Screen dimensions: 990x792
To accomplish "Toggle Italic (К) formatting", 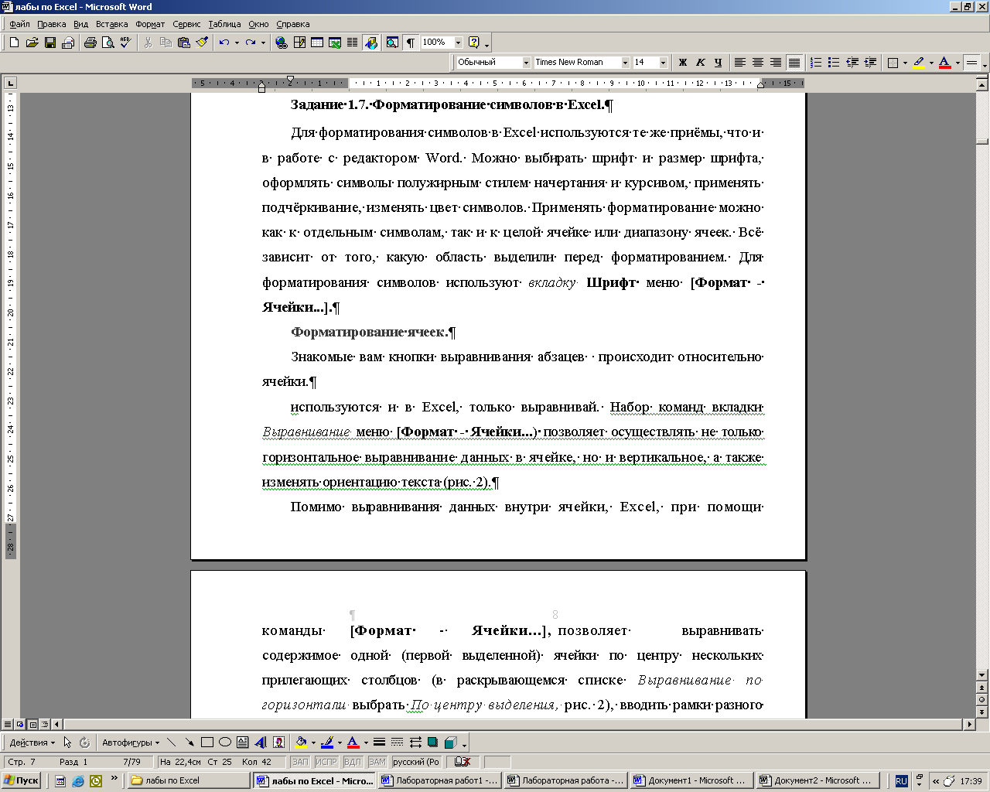I will (701, 63).
